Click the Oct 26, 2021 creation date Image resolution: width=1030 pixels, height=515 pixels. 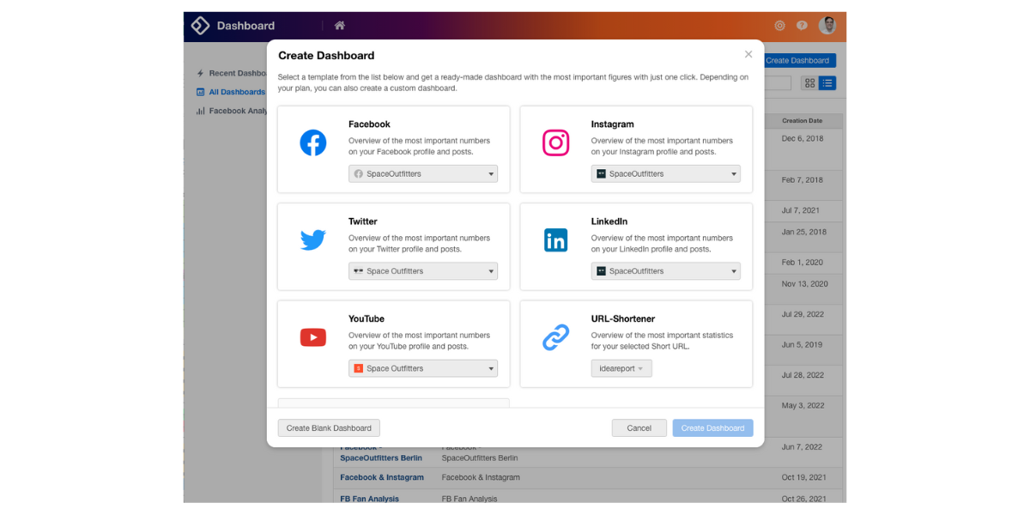(804, 499)
